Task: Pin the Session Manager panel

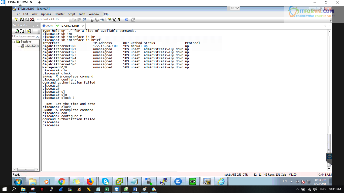Action: [x=33, y=26]
